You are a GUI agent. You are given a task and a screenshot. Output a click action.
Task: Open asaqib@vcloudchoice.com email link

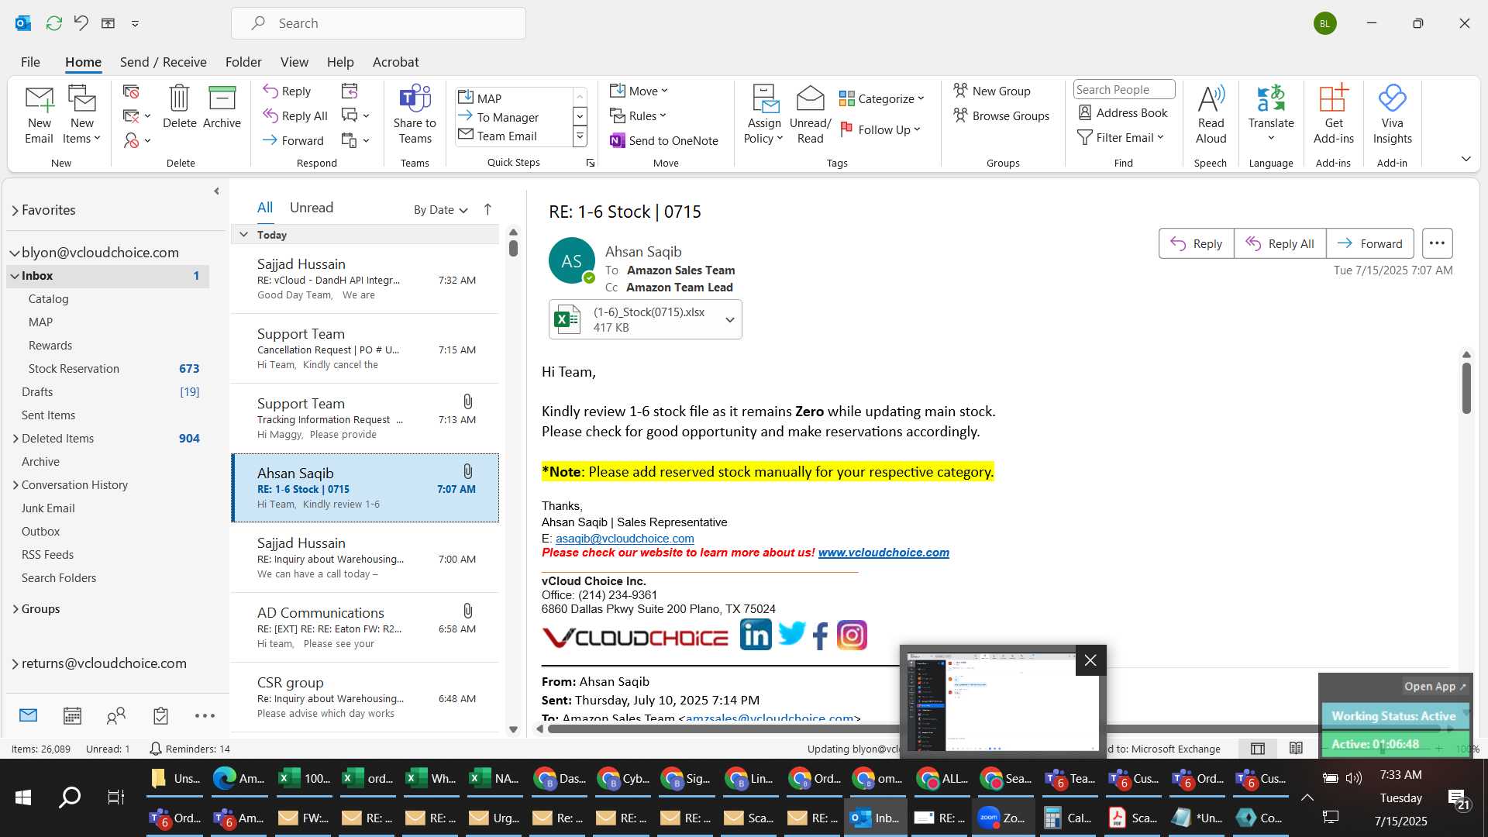(624, 539)
